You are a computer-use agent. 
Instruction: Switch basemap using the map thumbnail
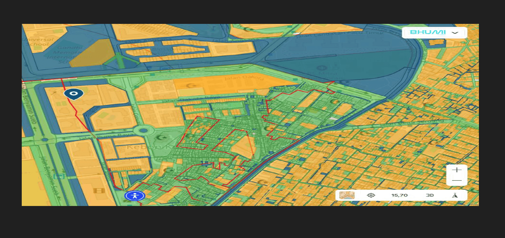tap(347, 195)
